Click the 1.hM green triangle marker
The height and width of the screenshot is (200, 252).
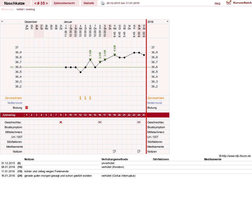click(x=90, y=59)
